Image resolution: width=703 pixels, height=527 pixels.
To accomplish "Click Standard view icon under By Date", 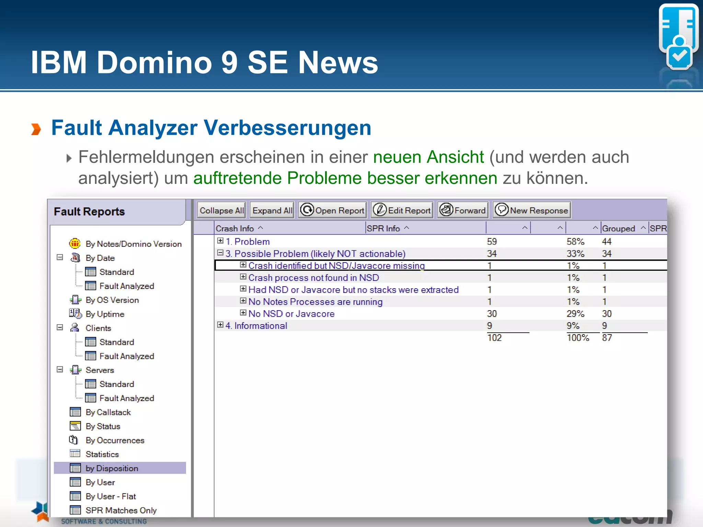I will pos(90,272).
